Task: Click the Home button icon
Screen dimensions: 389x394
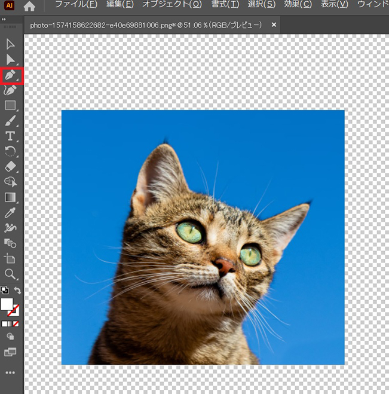Action: coord(29,7)
